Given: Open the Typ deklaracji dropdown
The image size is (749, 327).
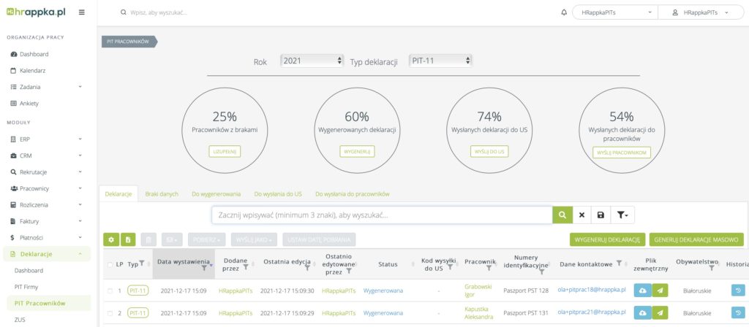Looking at the screenshot, I should 440,61.
